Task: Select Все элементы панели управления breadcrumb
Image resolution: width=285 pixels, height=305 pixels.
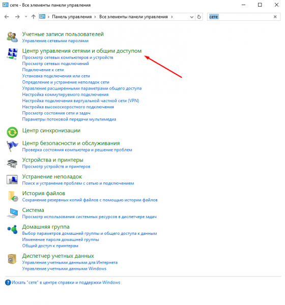Action: click(133, 17)
